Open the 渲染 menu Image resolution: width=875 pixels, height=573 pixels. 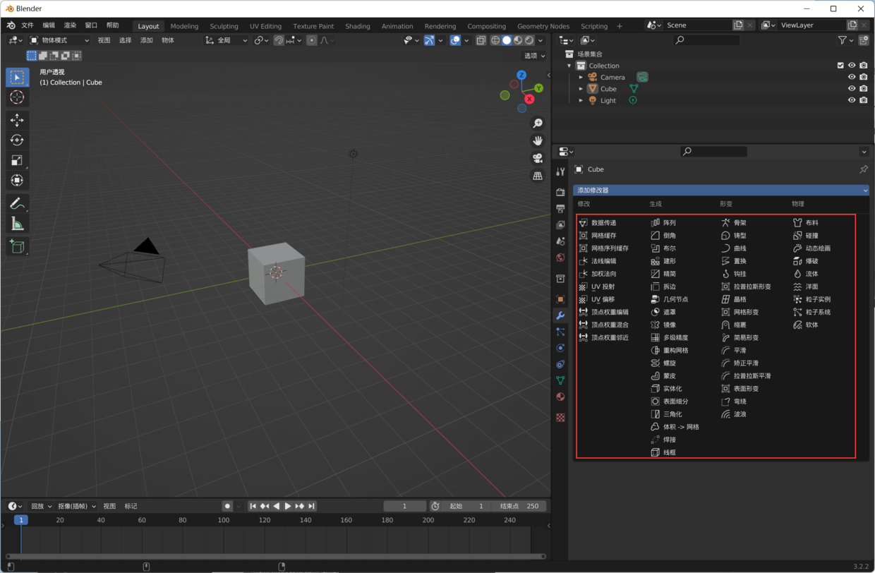point(70,25)
